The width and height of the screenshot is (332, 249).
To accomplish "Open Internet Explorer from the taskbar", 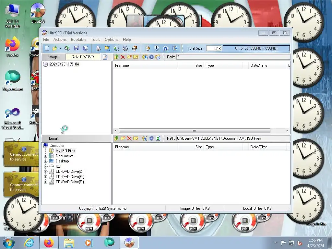I will coord(29,243).
